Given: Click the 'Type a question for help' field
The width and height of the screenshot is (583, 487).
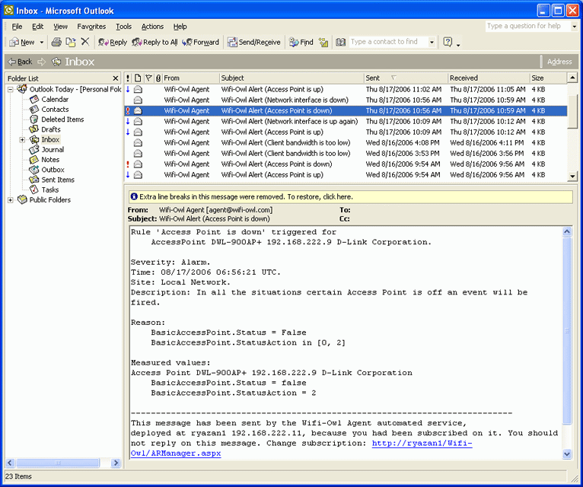Looking at the screenshot, I should pos(527,26).
